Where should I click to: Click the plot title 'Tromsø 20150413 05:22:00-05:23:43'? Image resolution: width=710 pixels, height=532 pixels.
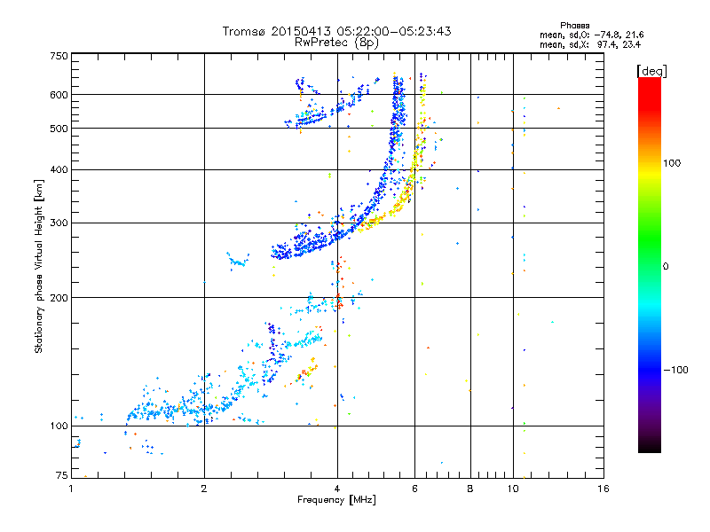click(336, 31)
